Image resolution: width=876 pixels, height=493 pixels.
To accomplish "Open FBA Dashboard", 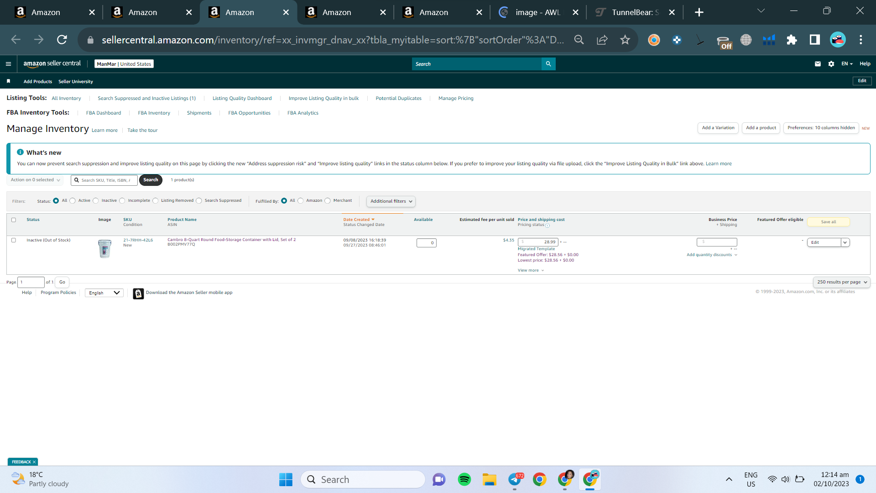I will (104, 113).
